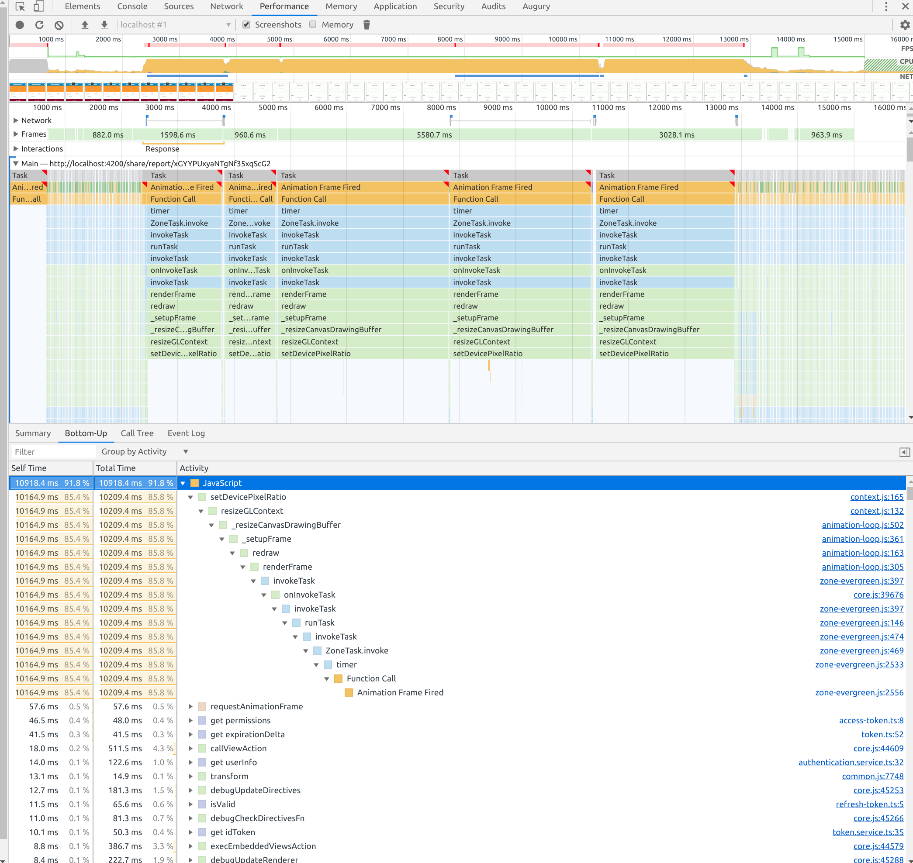Select the Summary tab
The image size is (913, 863).
point(33,433)
